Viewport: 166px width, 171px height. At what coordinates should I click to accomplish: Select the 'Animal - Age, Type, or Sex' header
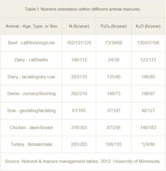[31, 26]
